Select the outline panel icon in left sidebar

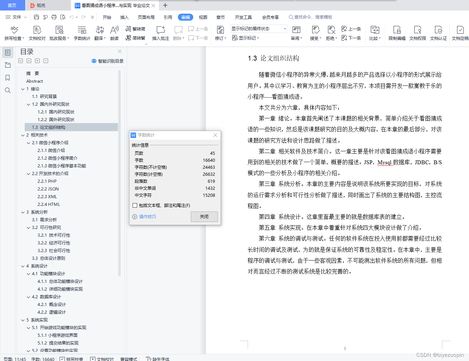click(x=7, y=53)
